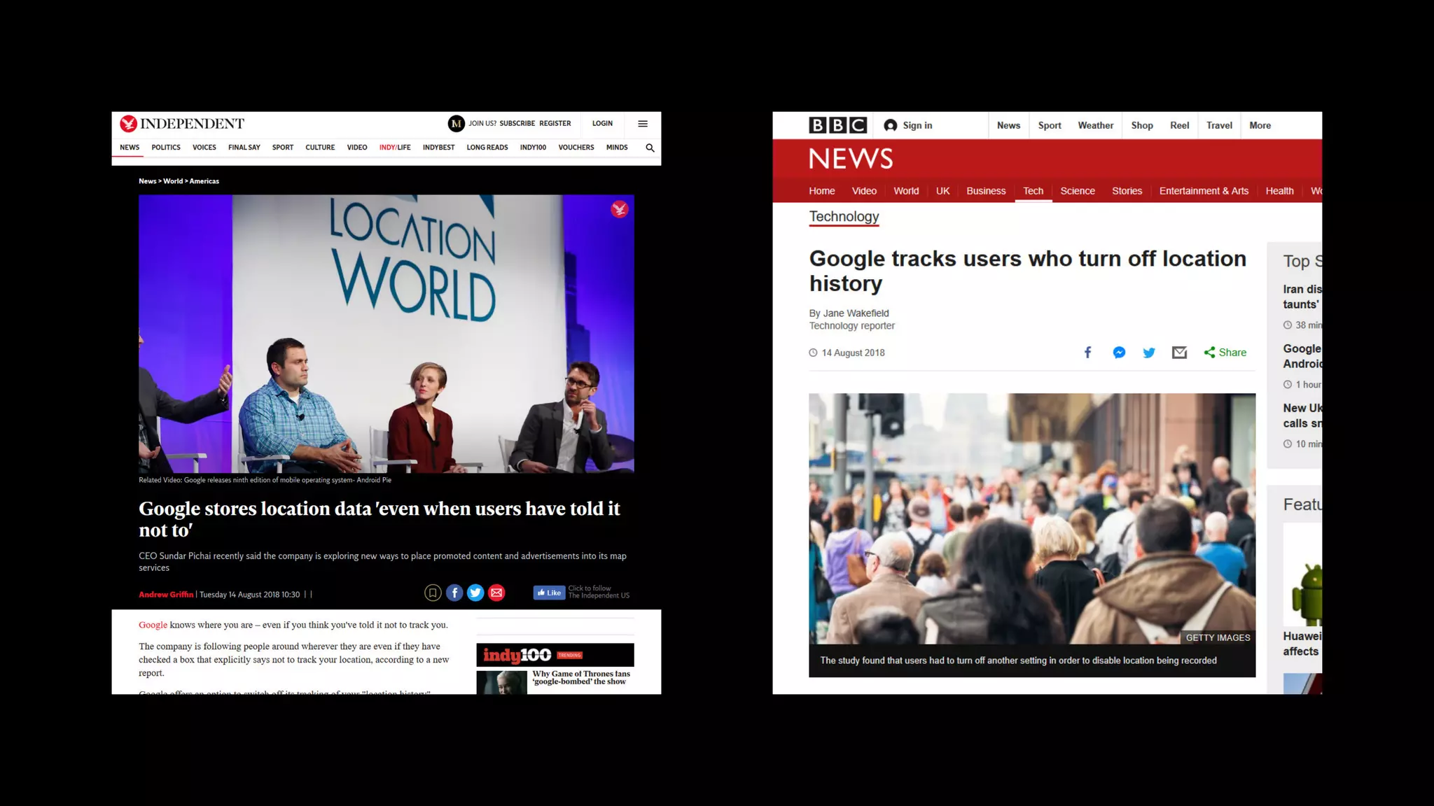Image resolution: width=1434 pixels, height=806 pixels.
Task: Share Independent article on Twitter
Action: pos(475,593)
